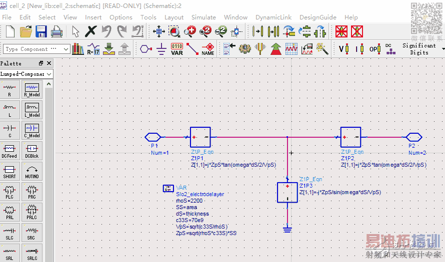Select the insert wire tool

[192, 49]
